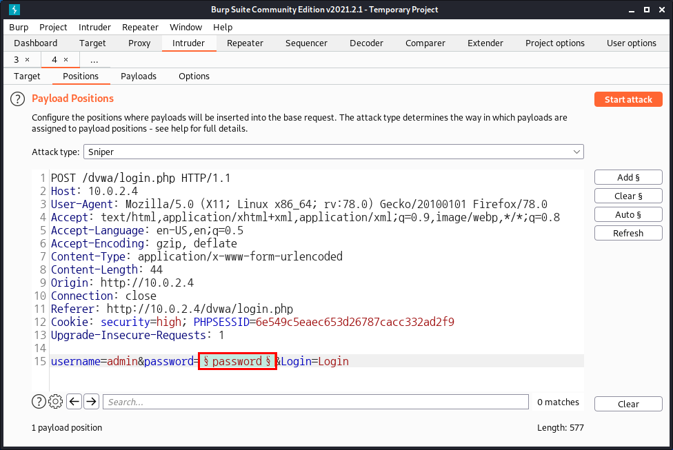
Task: Click the Clear § button
Action: click(628, 196)
